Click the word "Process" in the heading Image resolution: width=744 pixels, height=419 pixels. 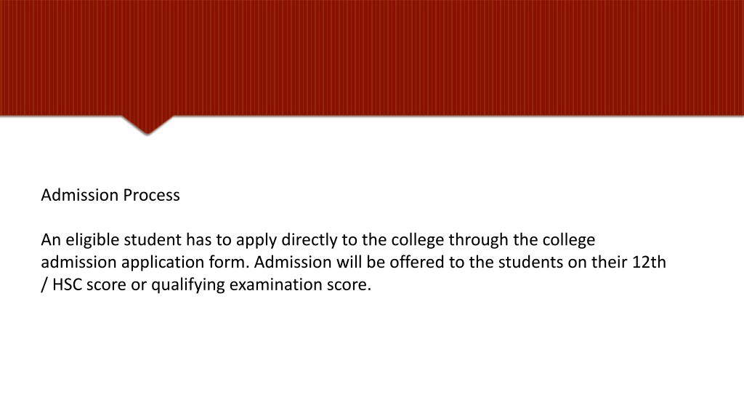pyautogui.click(x=151, y=195)
